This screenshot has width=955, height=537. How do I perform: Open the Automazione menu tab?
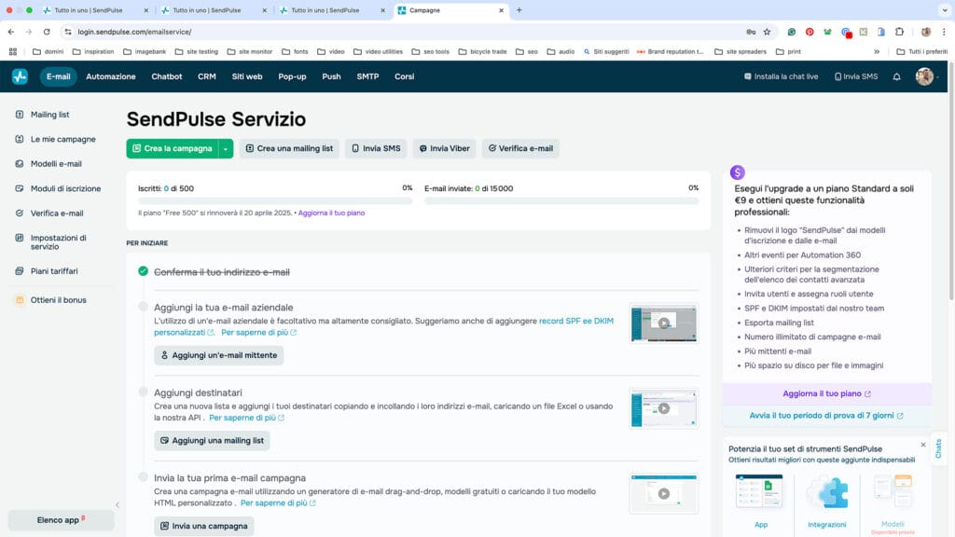(111, 76)
